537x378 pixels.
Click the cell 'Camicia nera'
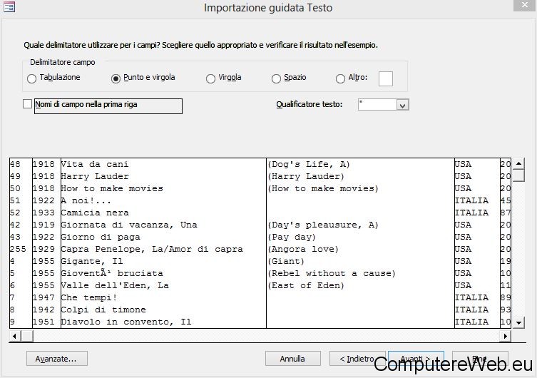[95, 213]
